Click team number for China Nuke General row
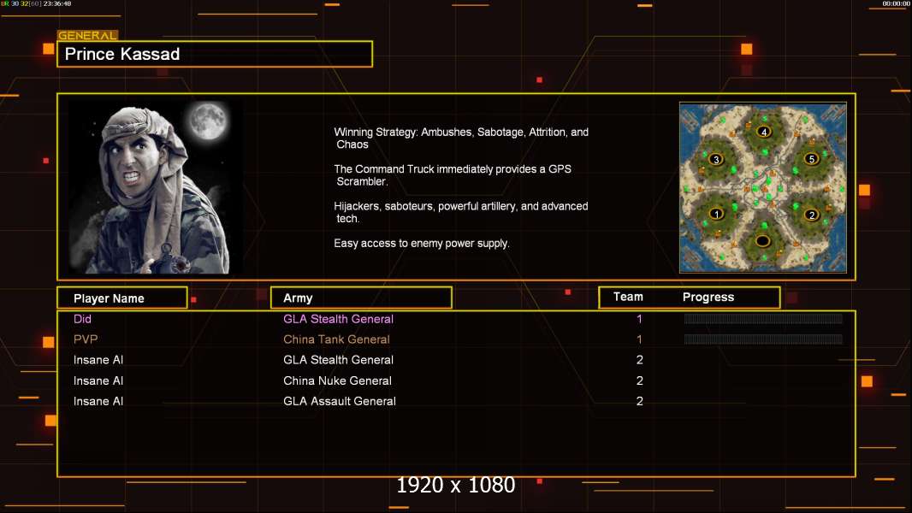The width and height of the screenshot is (912, 513). pyautogui.click(x=639, y=381)
